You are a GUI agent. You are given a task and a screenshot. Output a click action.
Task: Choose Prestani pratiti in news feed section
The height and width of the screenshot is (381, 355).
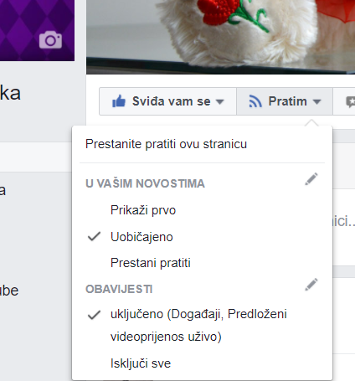(151, 263)
